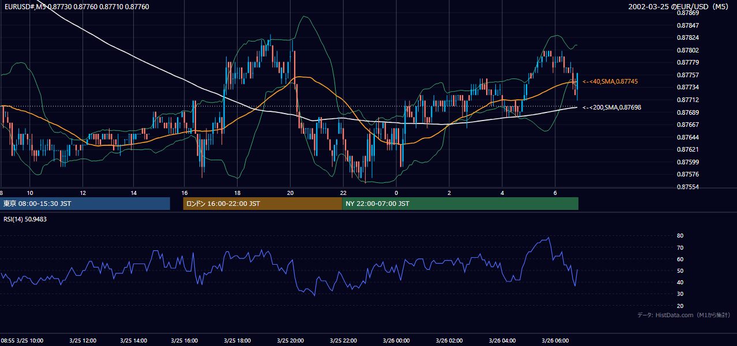The image size is (737, 346).
Task: Click RSI scale level 70
Action: (x=680, y=247)
